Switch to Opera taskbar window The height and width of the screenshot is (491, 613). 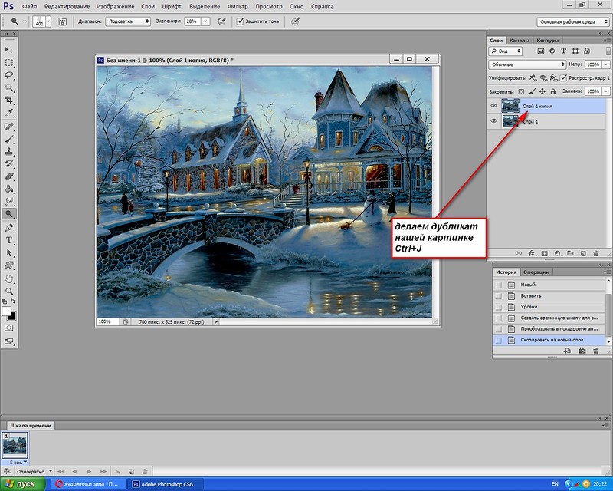tap(89, 484)
